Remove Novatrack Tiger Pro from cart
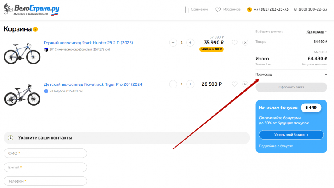The width and height of the screenshot is (334, 188). coord(245,84)
